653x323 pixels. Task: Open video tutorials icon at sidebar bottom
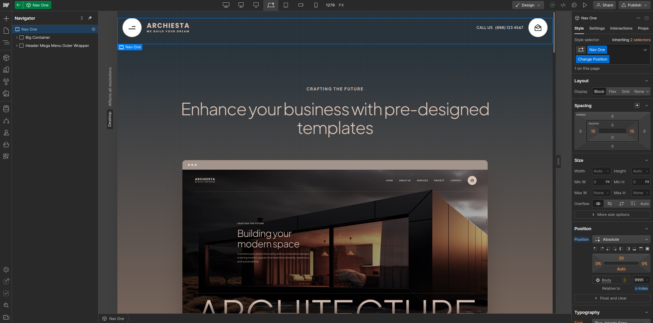[x=6, y=318]
